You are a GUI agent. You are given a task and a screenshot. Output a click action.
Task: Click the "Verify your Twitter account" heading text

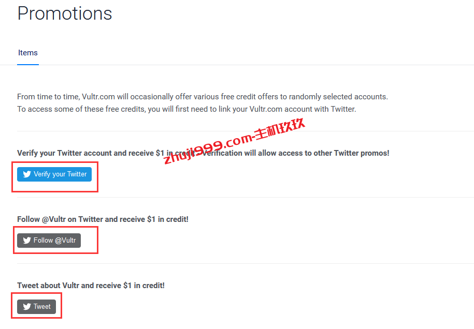(x=64, y=153)
